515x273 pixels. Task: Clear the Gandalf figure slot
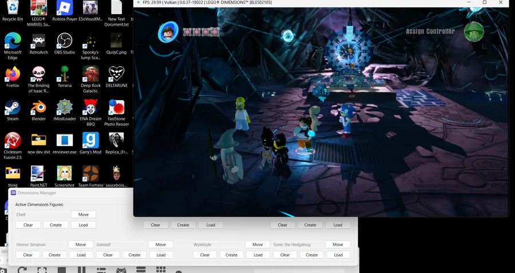(x=108, y=255)
